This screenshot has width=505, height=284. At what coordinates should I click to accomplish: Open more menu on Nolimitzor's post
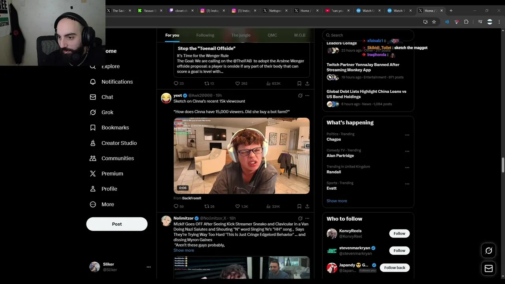(x=307, y=219)
